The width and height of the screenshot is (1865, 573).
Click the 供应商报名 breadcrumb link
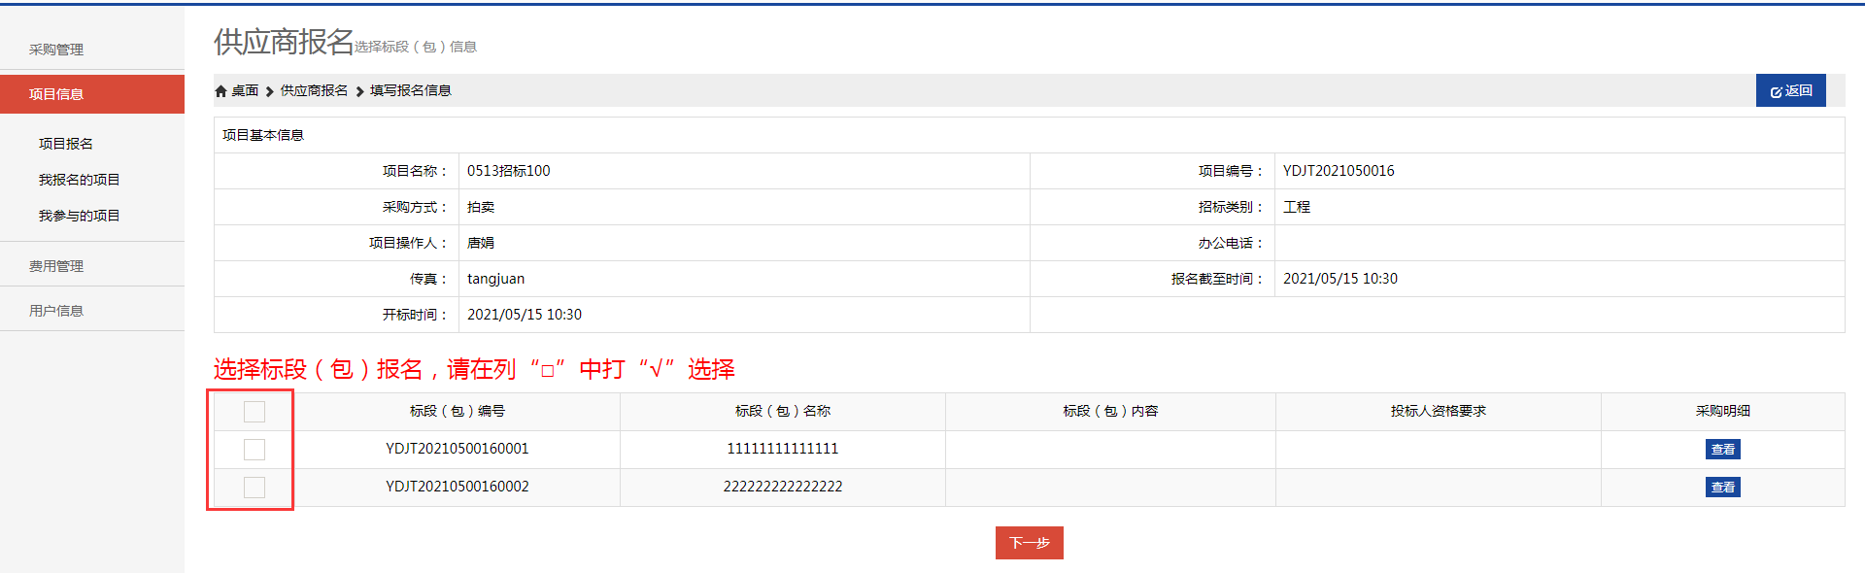pyautogui.click(x=314, y=91)
